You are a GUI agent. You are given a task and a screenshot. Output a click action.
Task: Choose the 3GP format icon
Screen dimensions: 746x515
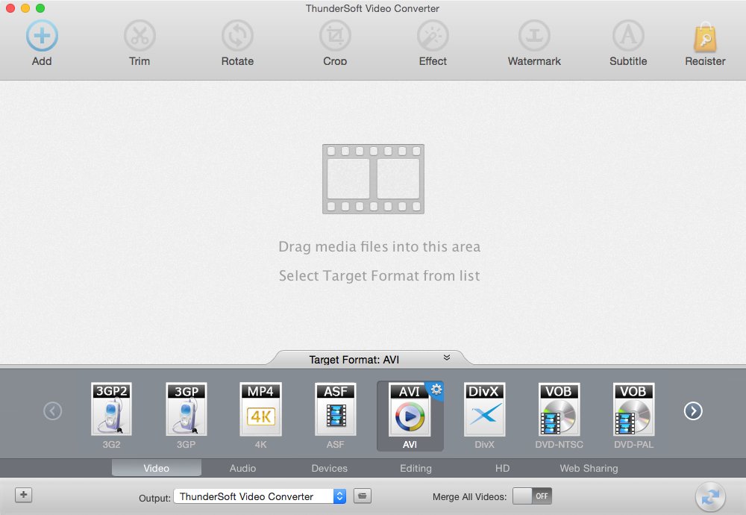click(186, 409)
